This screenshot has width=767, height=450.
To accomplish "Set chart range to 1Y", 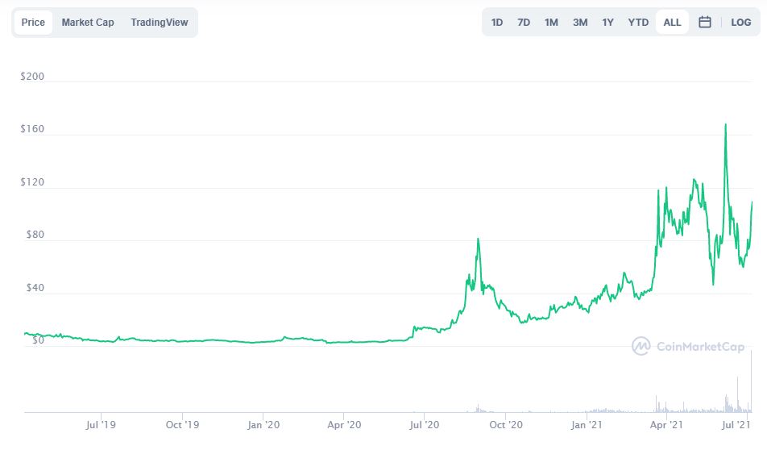I will [607, 23].
